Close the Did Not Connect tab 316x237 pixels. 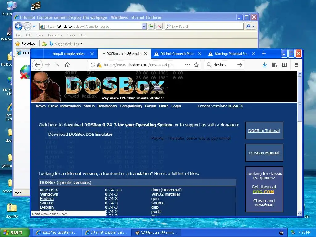(x=200, y=54)
